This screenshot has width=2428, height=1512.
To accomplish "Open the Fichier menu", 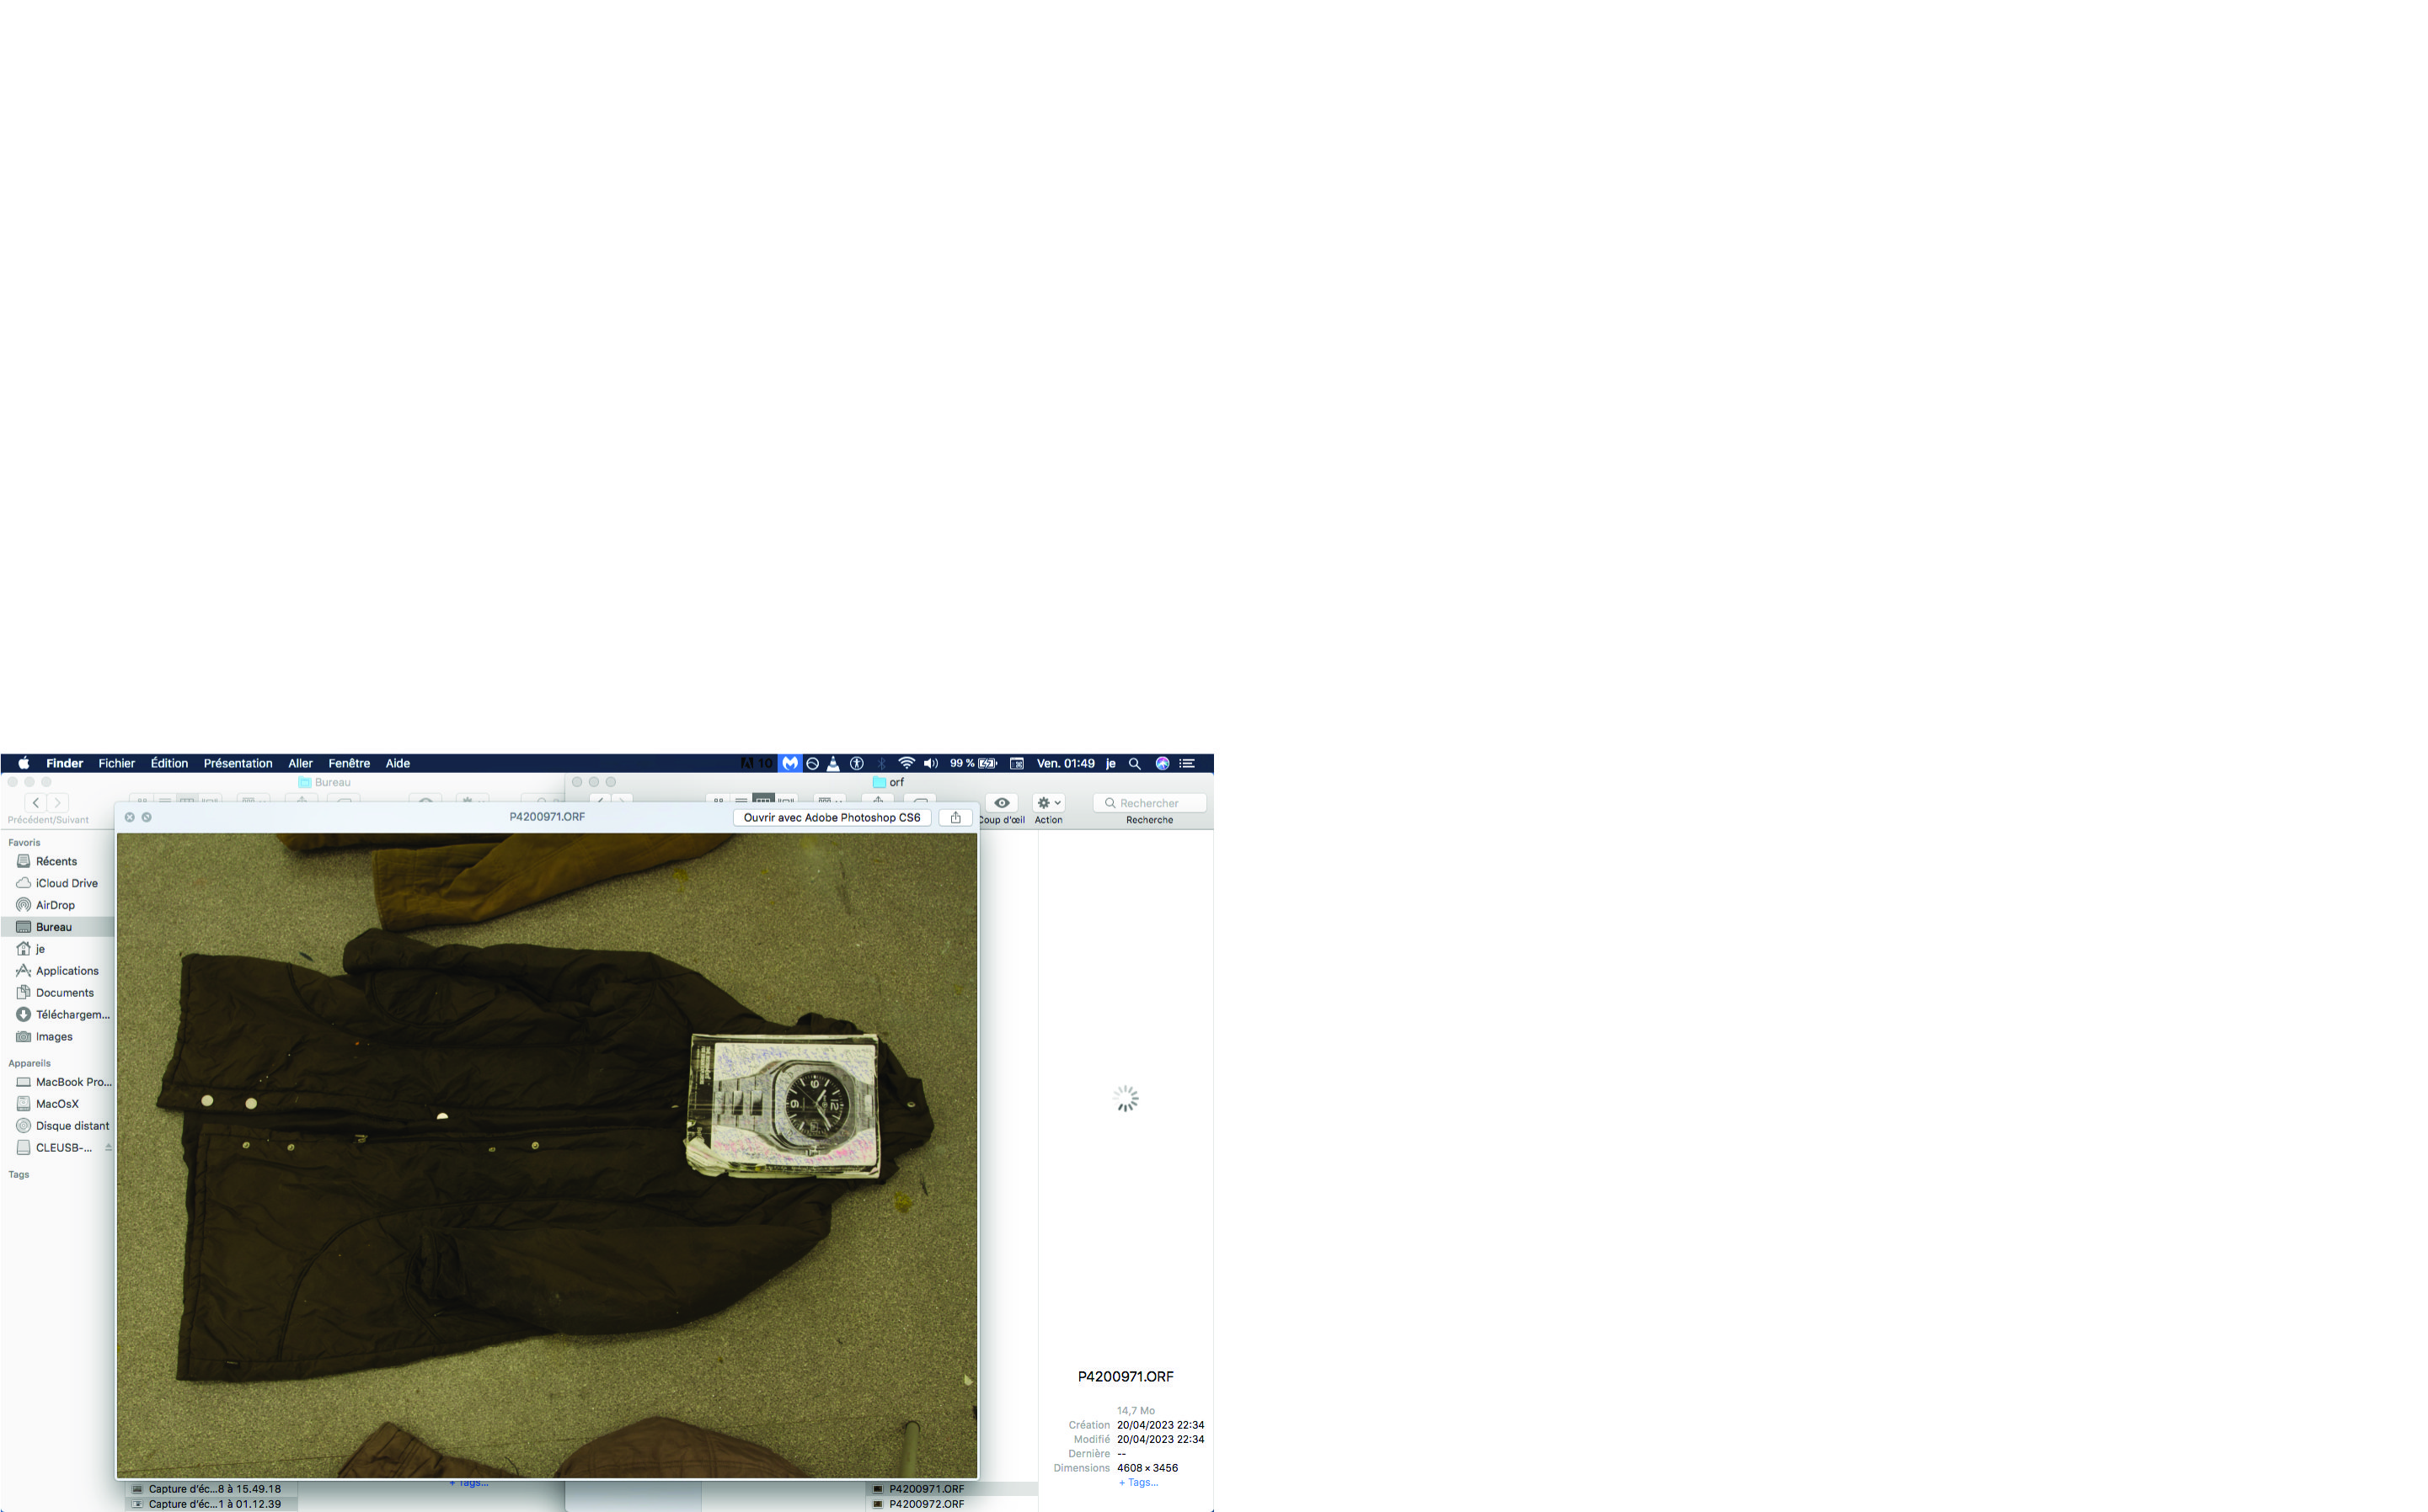I will [x=116, y=763].
